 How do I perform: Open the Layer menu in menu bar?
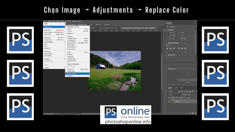[x=49, y=21]
